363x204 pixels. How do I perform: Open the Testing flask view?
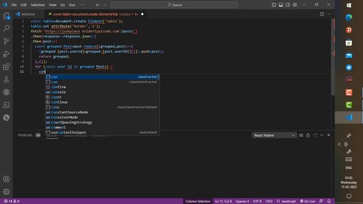[6, 79]
